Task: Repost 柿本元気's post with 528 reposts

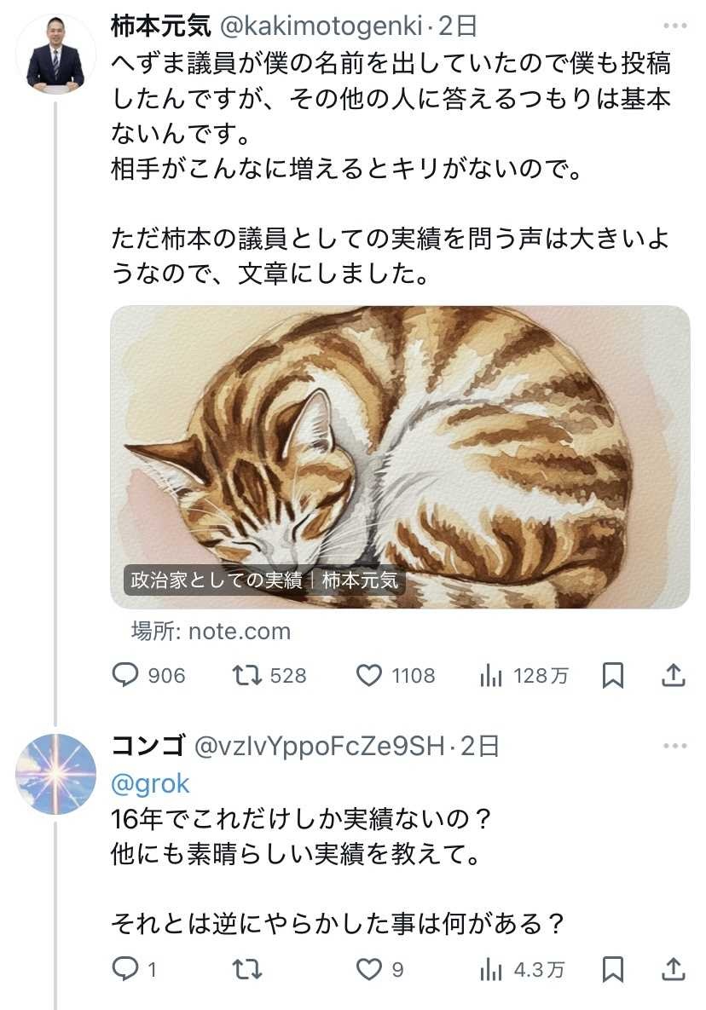Action: tap(247, 676)
